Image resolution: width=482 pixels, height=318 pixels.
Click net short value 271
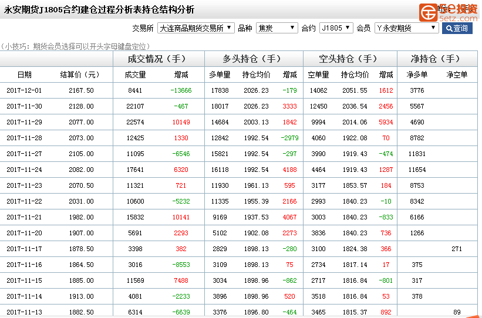(457, 249)
